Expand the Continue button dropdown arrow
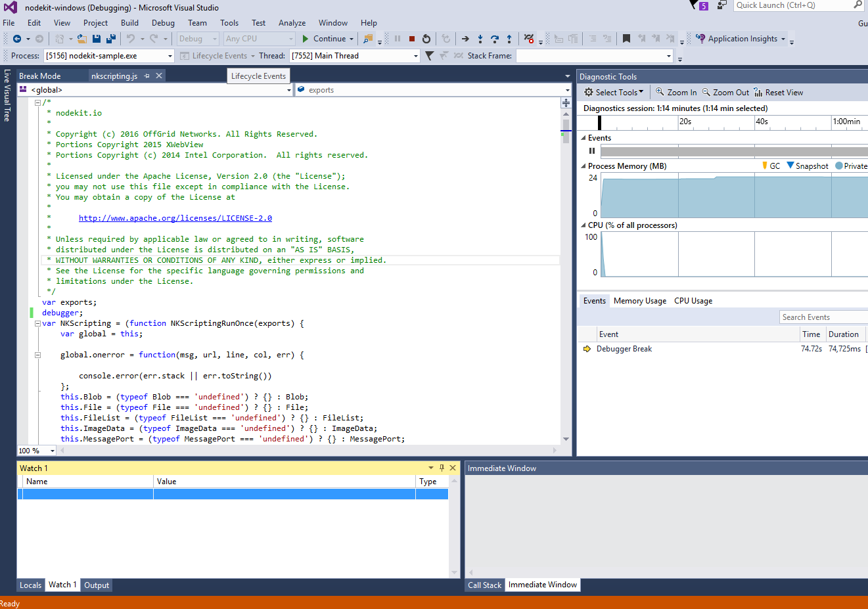 point(352,39)
